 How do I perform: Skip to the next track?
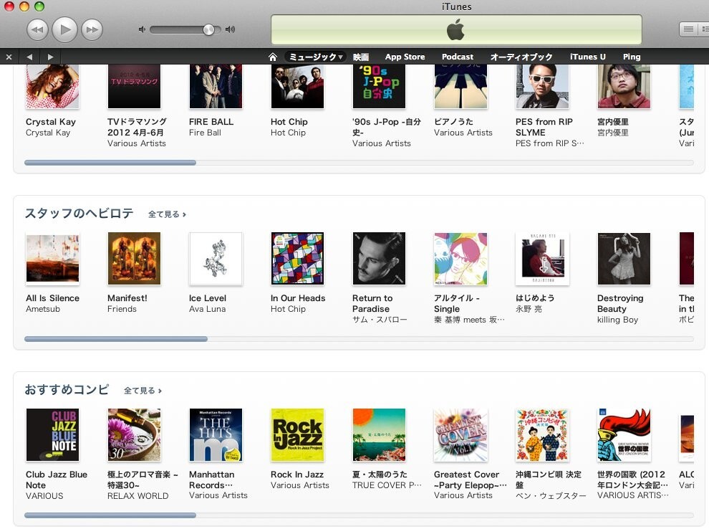click(92, 30)
